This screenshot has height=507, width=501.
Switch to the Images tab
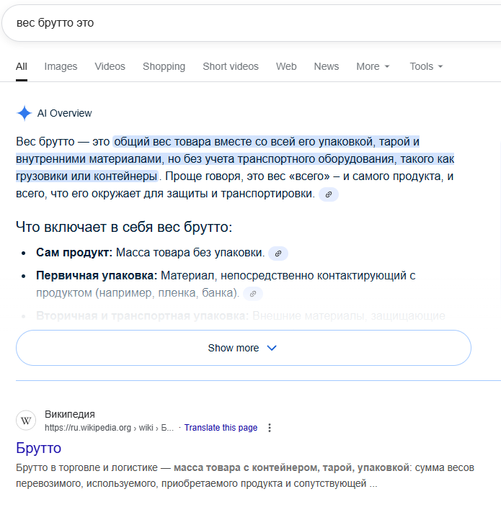click(x=61, y=66)
